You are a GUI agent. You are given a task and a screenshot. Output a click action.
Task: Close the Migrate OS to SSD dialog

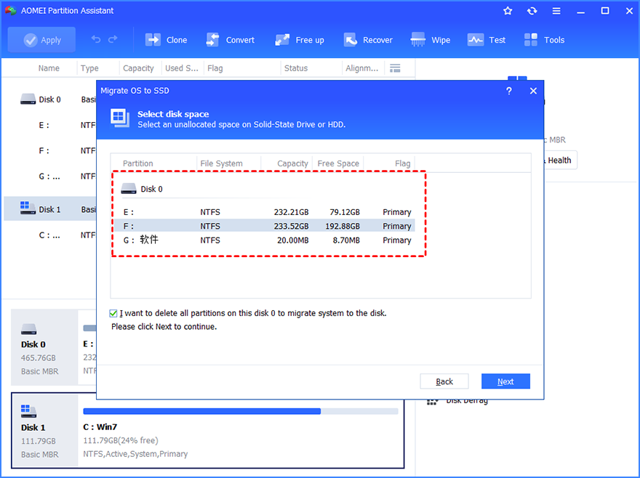pyautogui.click(x=533, y=91)
